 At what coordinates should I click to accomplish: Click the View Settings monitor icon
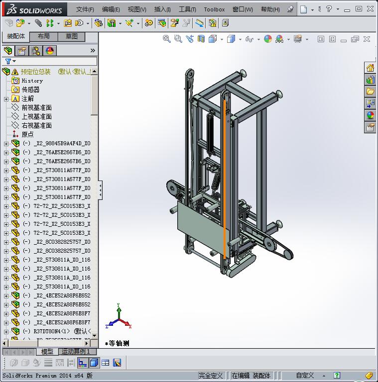coord(298,39)
